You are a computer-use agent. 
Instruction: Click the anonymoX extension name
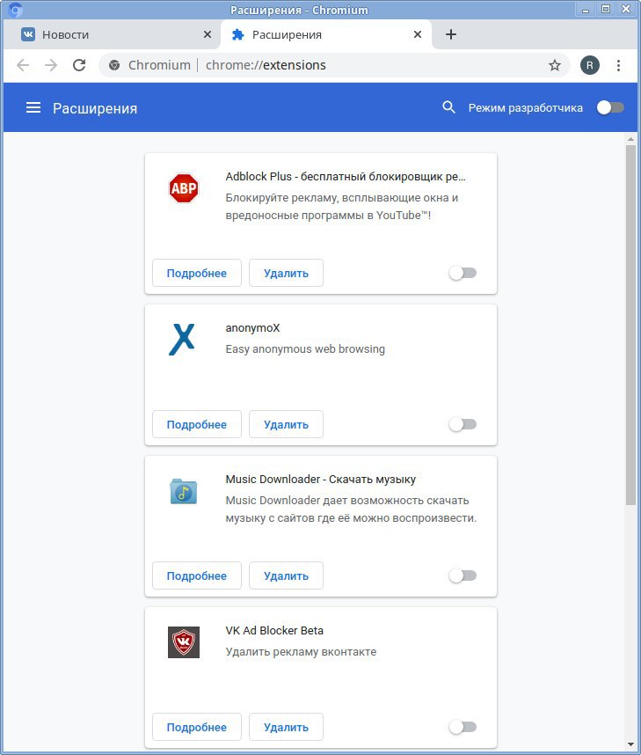[x=252, y=328]
